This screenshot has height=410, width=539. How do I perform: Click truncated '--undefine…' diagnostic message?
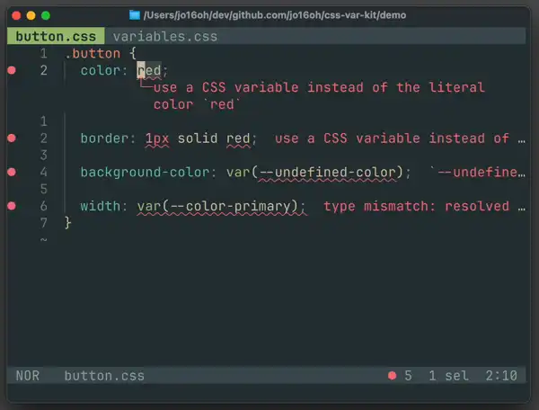478,172
